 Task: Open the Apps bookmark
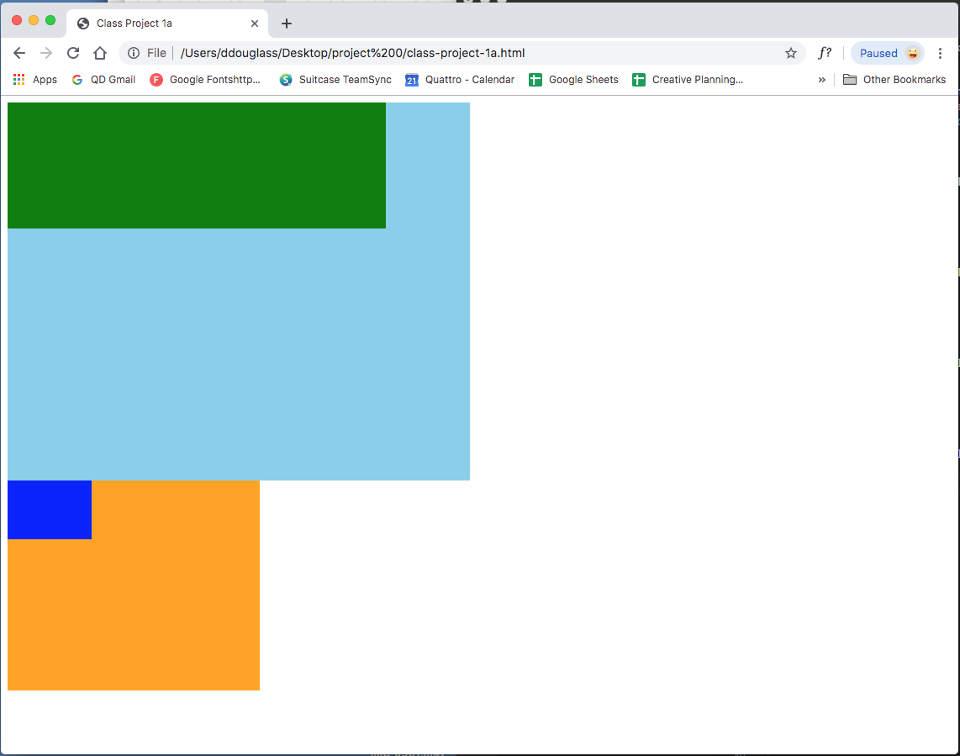tap(35, 80)
